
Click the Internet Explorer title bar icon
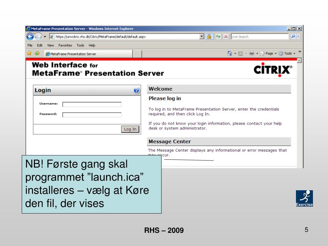pos(29,29)
